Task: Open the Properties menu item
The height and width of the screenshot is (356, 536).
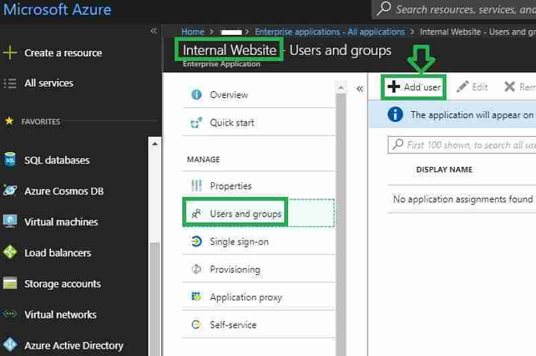Action: point(259,186)
